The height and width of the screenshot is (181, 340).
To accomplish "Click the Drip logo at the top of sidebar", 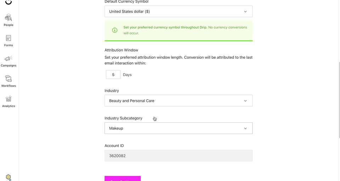I will click(8, 2).
